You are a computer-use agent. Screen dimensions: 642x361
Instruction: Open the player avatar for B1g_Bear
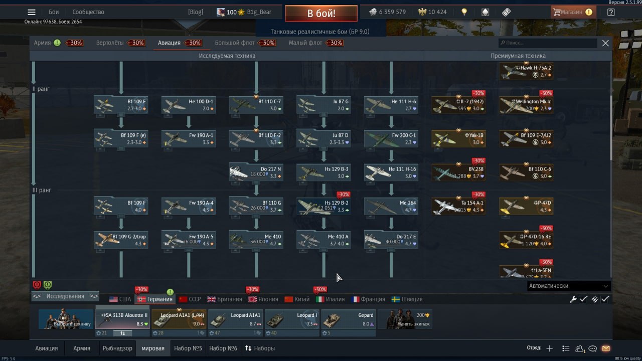tap(221, 12)
